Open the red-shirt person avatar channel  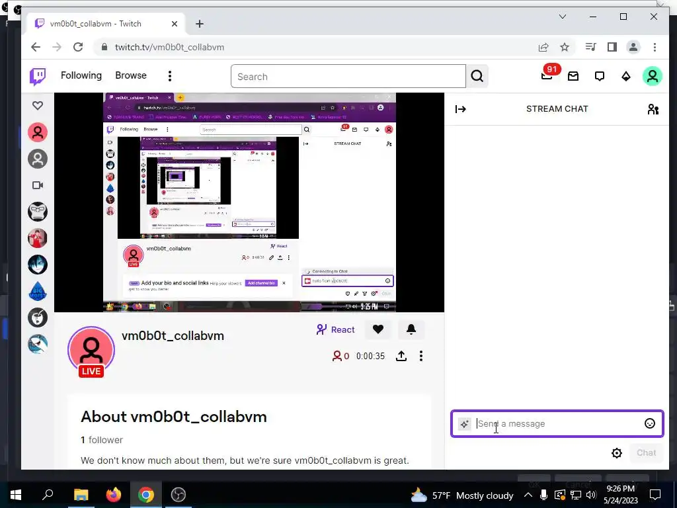click(38, 238)
